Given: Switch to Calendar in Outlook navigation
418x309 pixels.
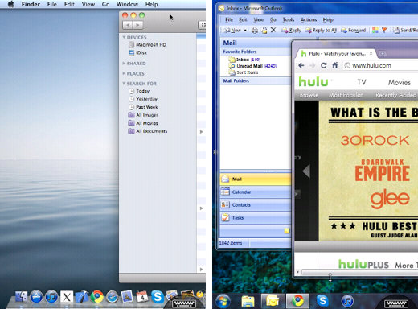Looking at the screenshot, I should point(256,192).
